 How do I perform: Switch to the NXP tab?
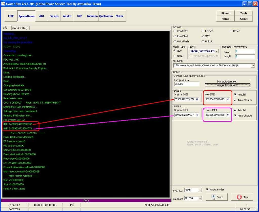click(x=79, y=16)
